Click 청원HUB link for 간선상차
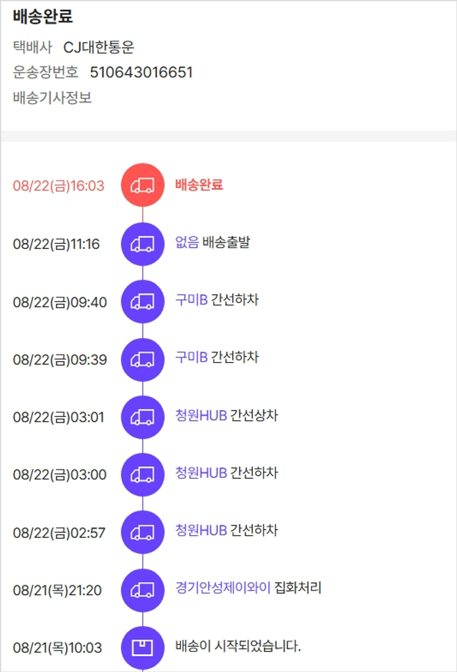 coord(201,416)
